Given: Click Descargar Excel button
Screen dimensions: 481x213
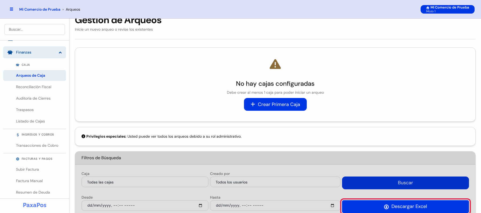Looking at the screenshot, I should tap(405, 206).
